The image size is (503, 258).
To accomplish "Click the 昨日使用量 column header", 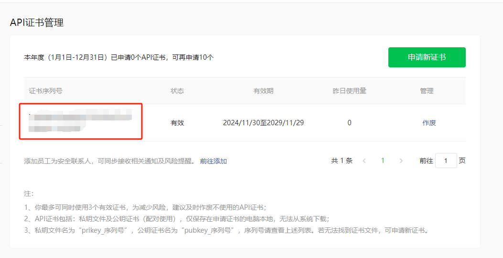I will tap(349, 91).
